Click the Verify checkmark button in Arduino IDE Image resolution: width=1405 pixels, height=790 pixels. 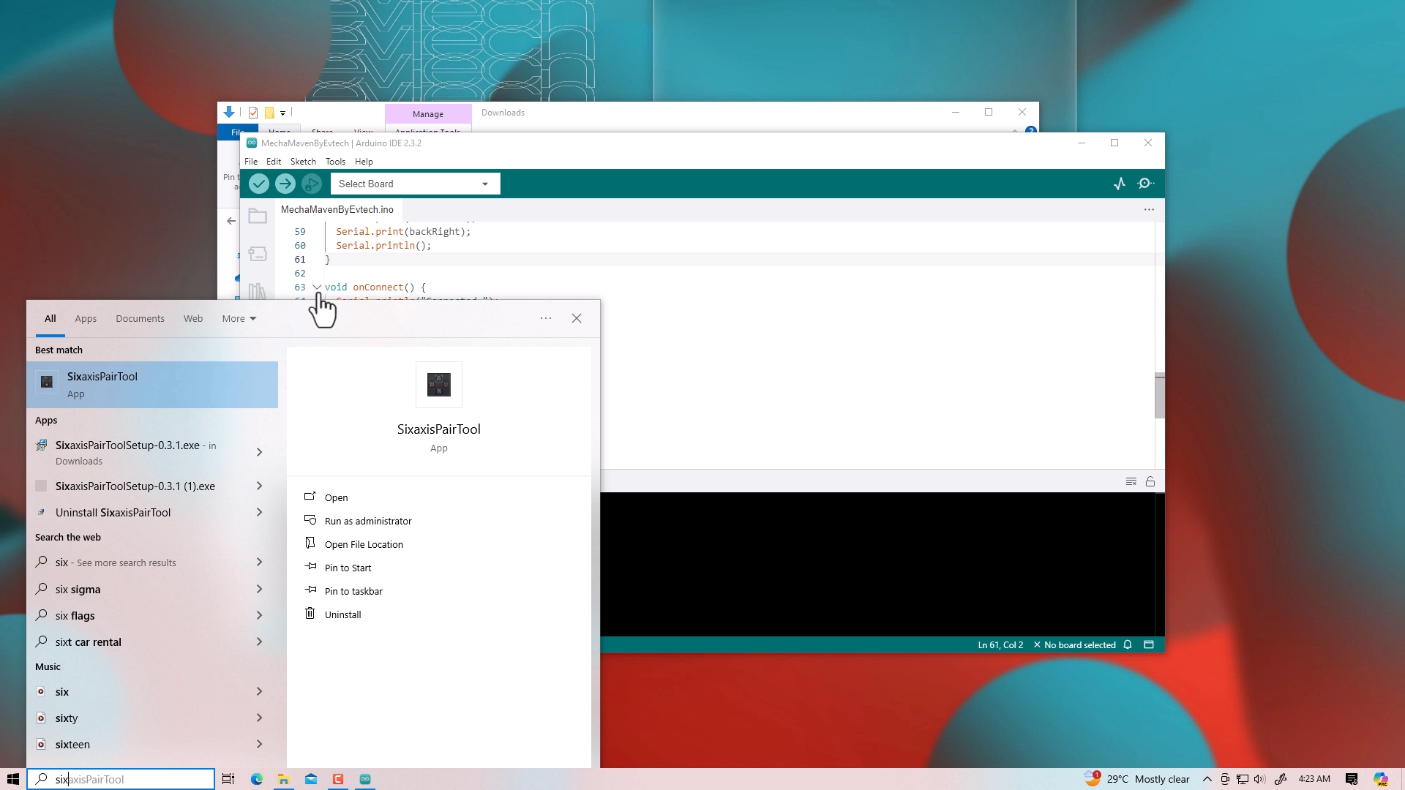[259, 184]
